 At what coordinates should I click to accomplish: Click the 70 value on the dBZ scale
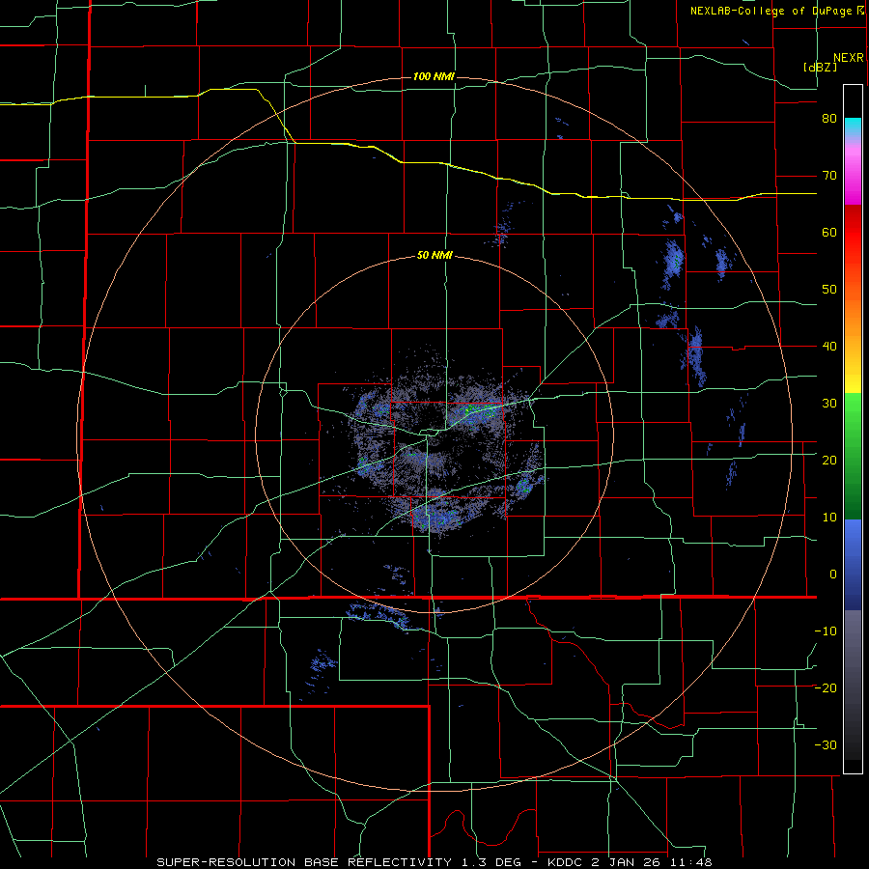pos(829,176)
